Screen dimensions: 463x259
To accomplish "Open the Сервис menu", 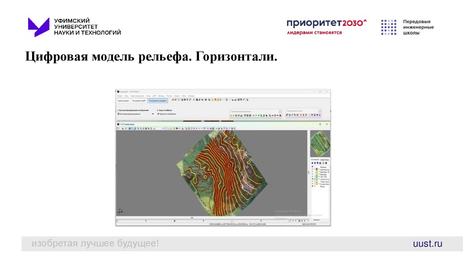I will [177, 96].
